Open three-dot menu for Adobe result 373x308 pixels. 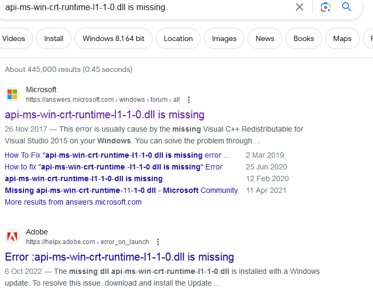[x=158, y=242]
